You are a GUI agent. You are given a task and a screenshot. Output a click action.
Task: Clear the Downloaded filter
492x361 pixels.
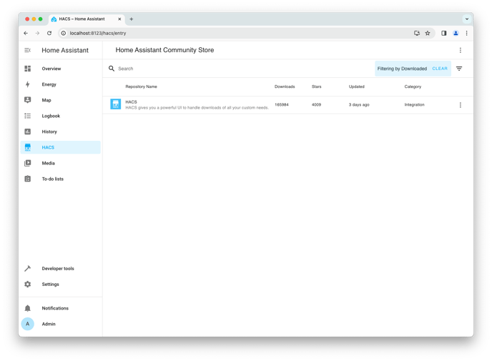pos(440,69)
